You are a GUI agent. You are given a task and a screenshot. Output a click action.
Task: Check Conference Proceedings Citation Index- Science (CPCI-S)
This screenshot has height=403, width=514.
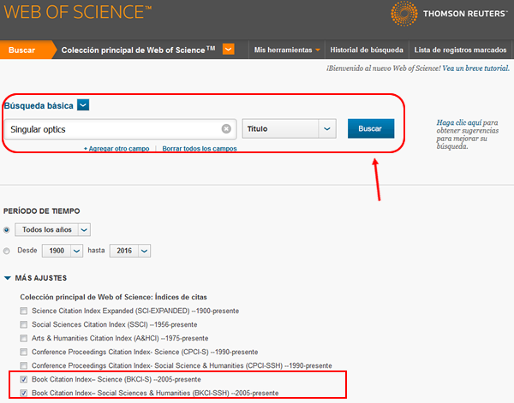24,352
